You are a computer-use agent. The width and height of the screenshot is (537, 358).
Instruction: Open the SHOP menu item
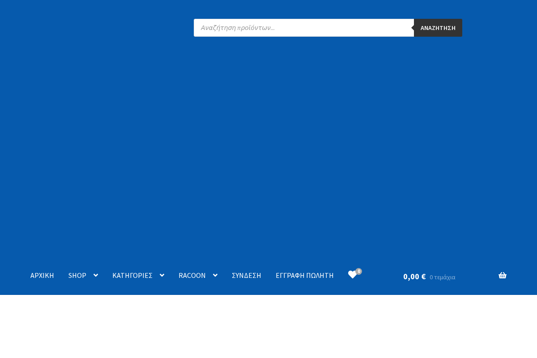click(77, 275)
